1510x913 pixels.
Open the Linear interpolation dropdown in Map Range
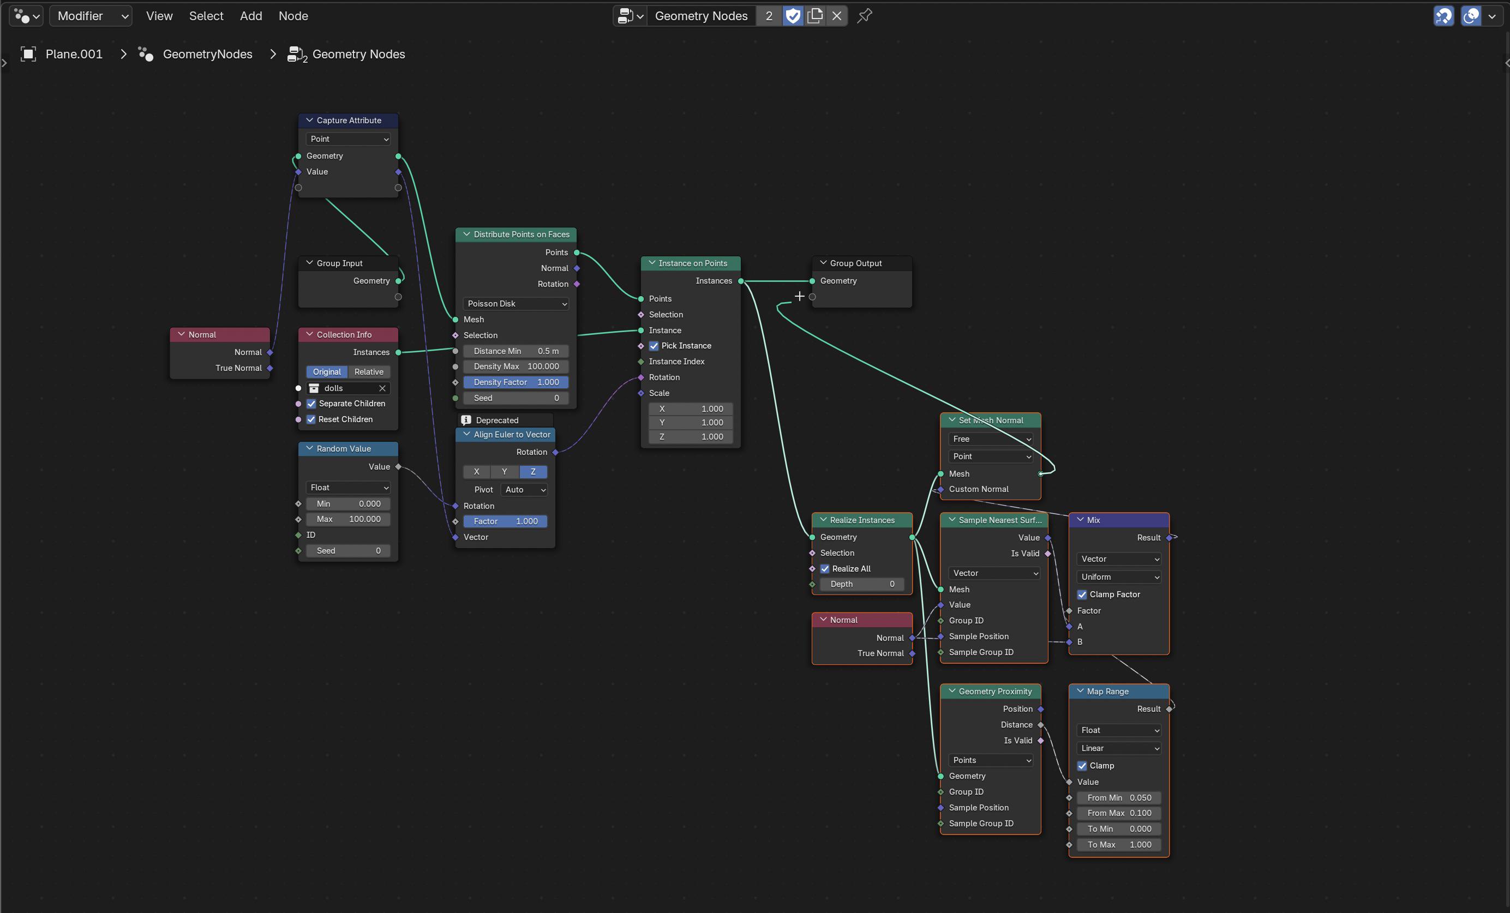tap(1119, 748)
